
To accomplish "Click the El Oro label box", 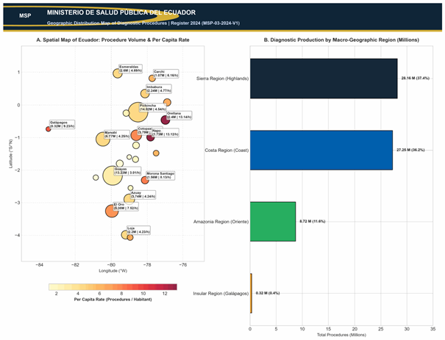I will click(126, 206).
